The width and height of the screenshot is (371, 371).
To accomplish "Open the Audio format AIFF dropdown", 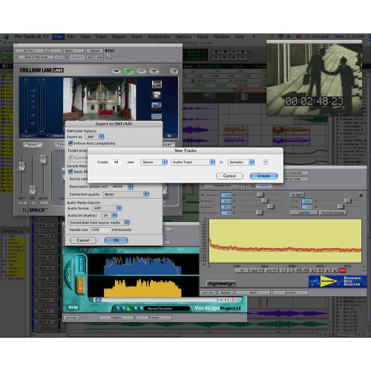I will 107,209.
